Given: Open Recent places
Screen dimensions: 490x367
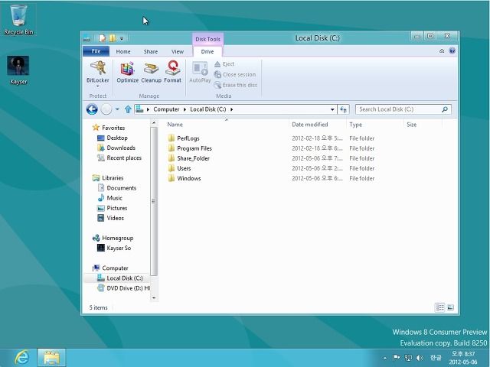Looking at the screenshot, I should coord(124,158).
